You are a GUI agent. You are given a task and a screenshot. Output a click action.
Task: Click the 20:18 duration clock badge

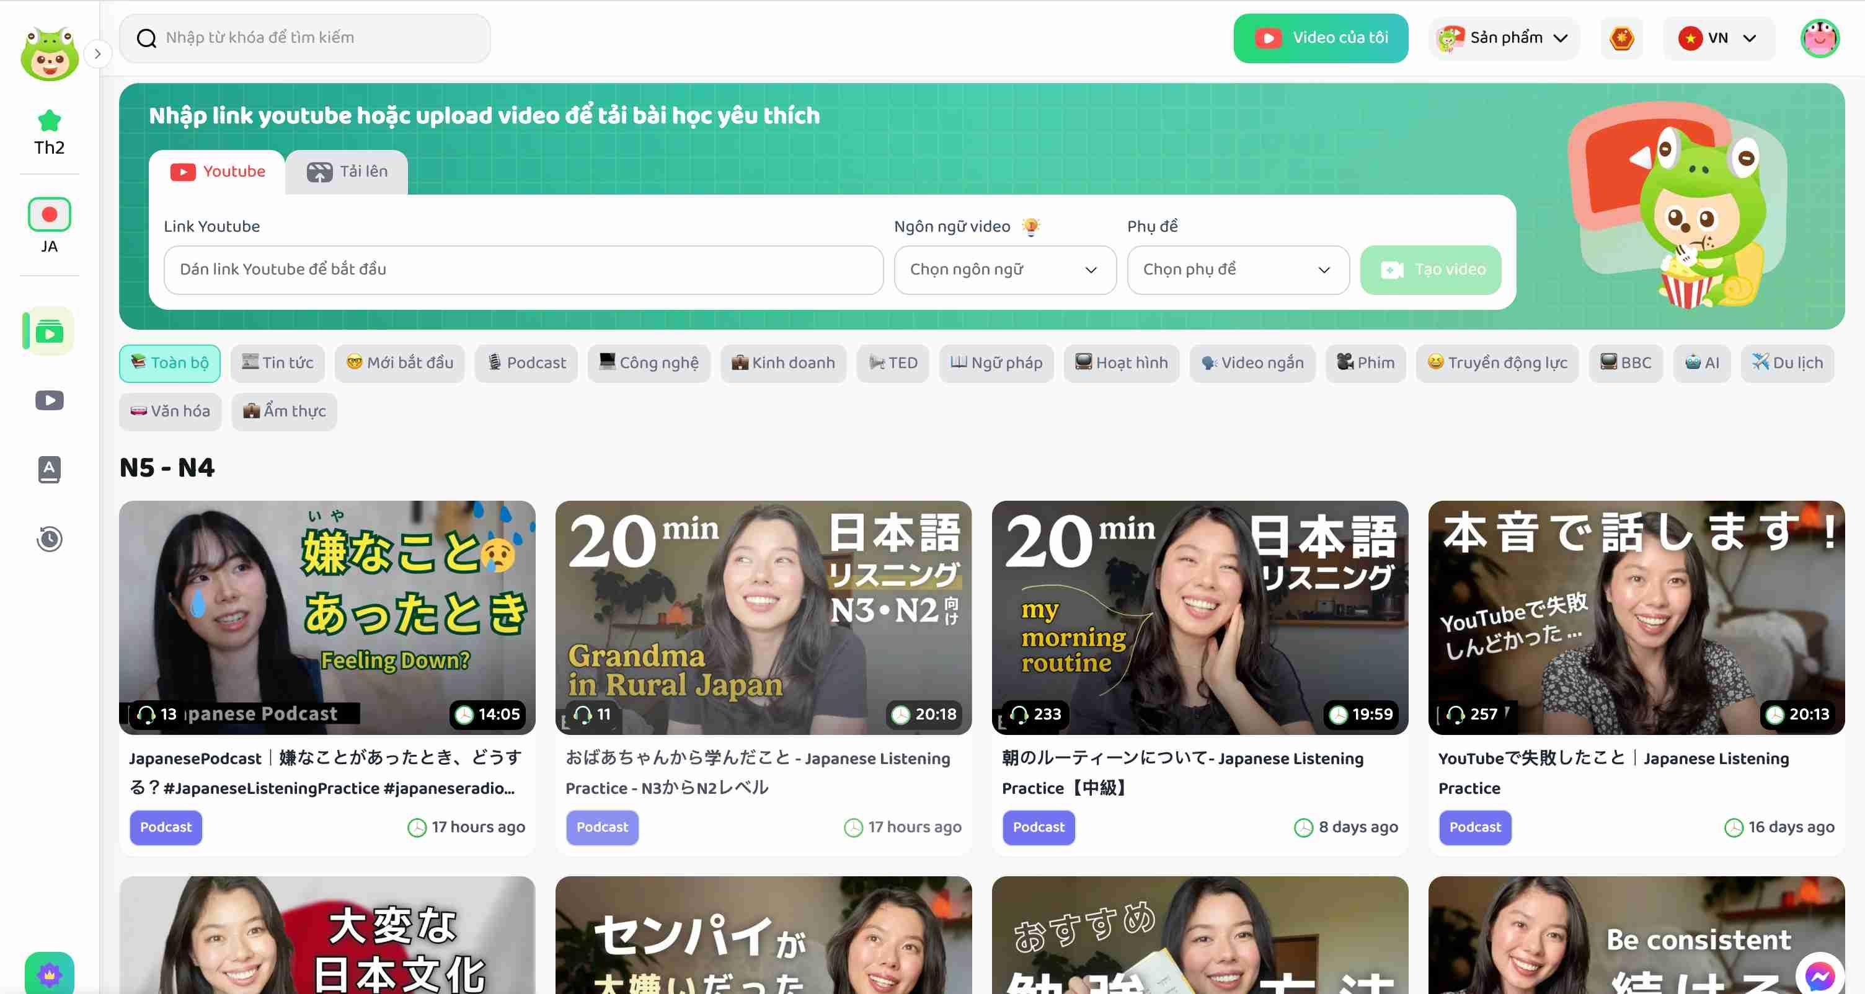[925, 715]
